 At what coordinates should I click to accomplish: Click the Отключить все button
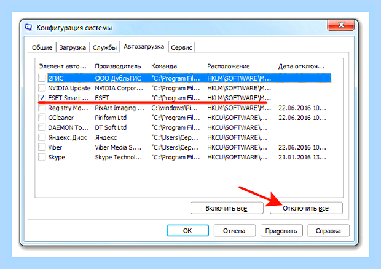tap(306, 208)
